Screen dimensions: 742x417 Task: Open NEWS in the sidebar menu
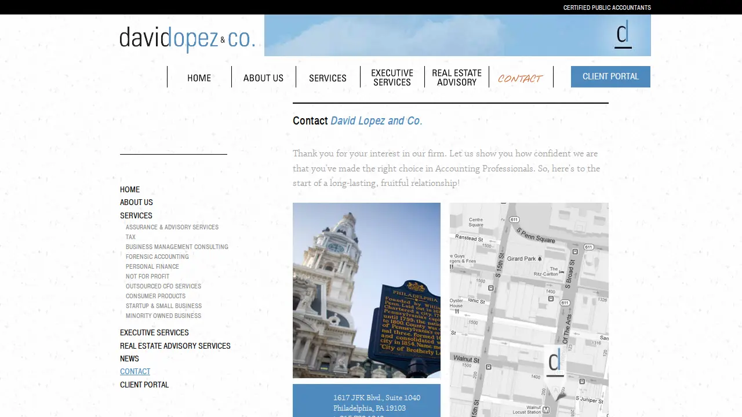pos(129,359)
